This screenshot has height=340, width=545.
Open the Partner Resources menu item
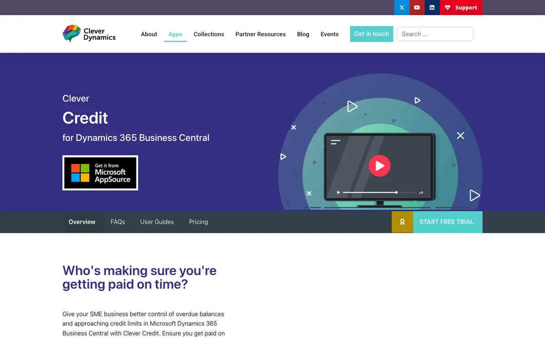click(261, 34)
